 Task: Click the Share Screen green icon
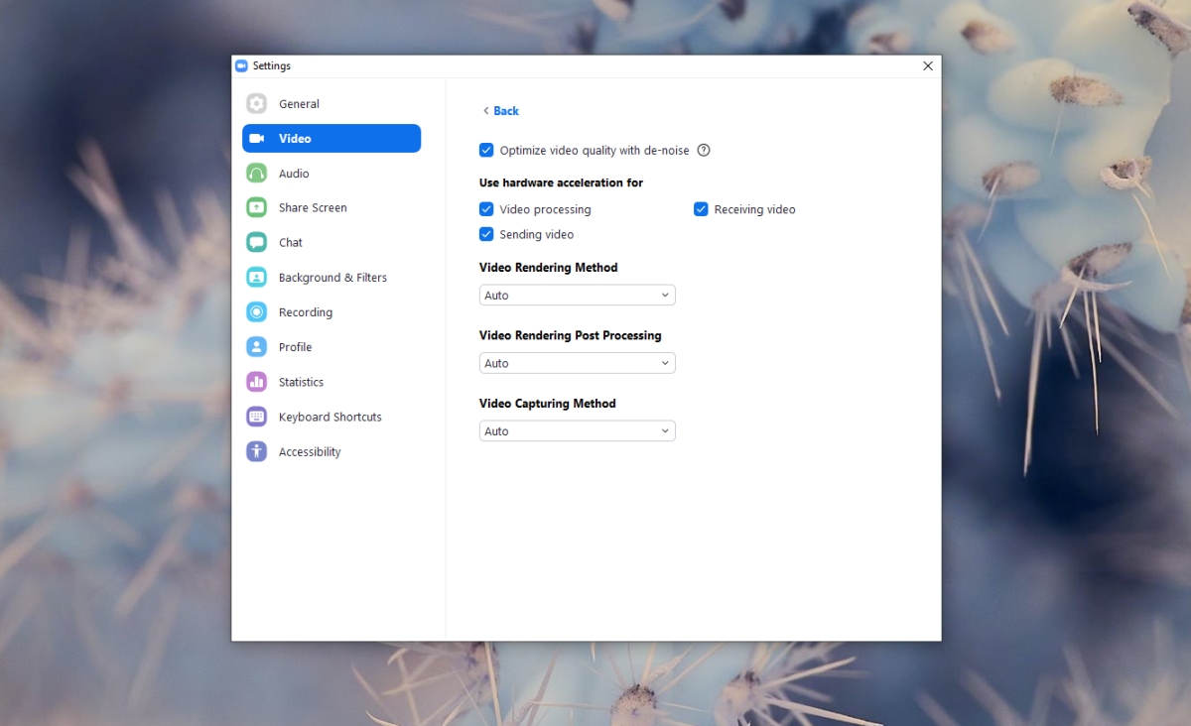point(257,208)
